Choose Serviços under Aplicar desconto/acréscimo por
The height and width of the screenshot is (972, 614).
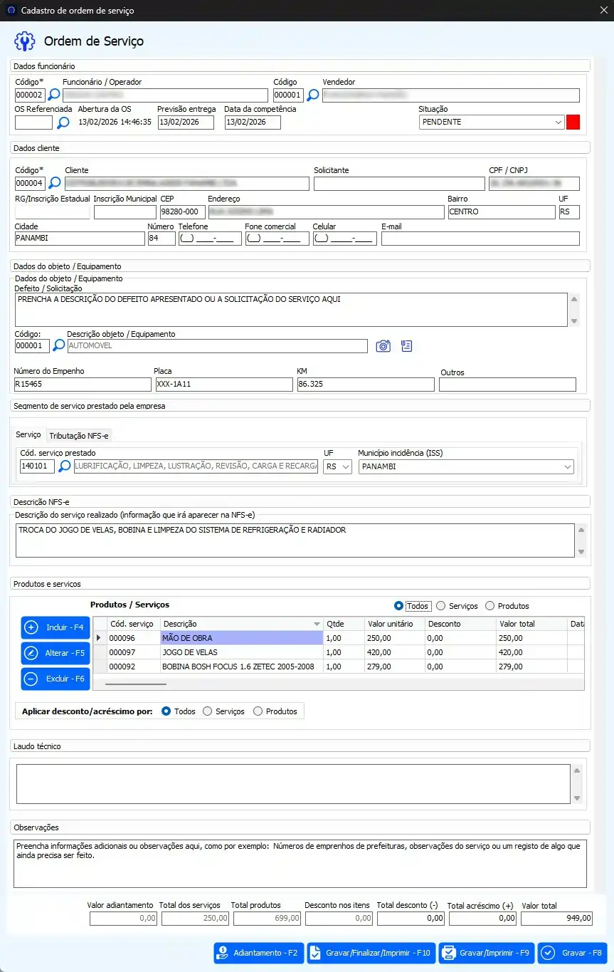pos(208,711)
